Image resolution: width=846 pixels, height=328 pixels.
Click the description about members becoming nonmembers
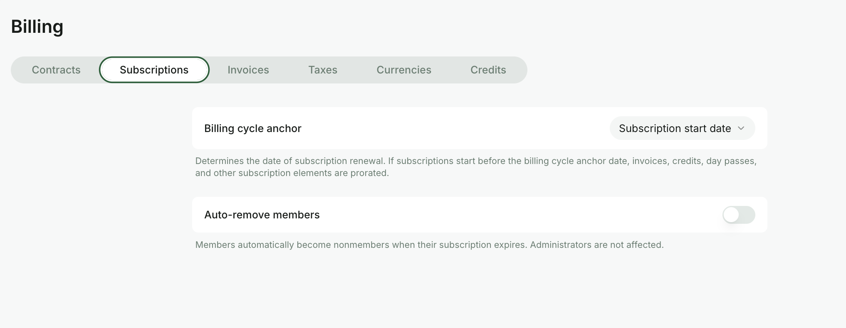click(429, 245)
